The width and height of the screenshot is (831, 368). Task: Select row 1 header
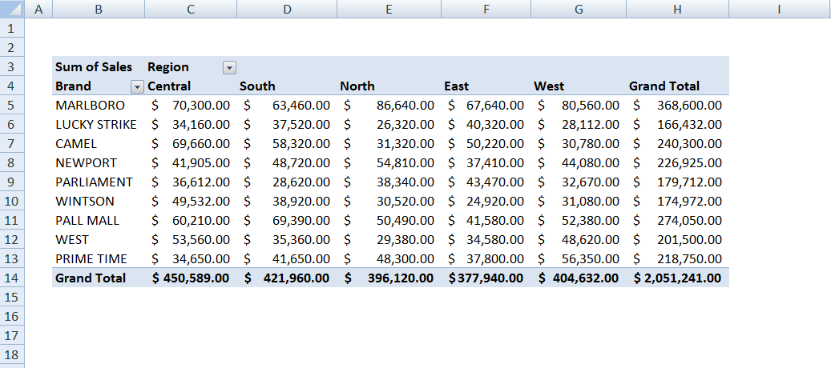pyautogui.click(x=12, y=28)
